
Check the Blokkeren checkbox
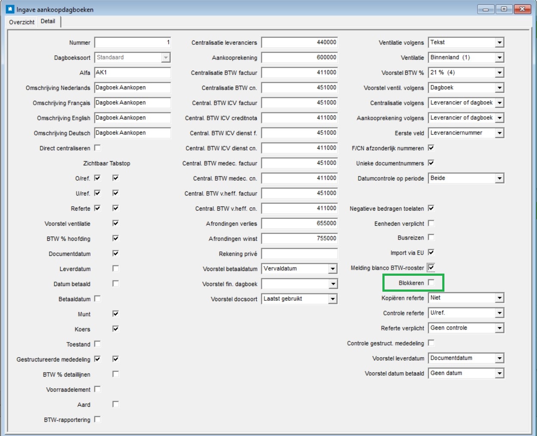[431, 283]
